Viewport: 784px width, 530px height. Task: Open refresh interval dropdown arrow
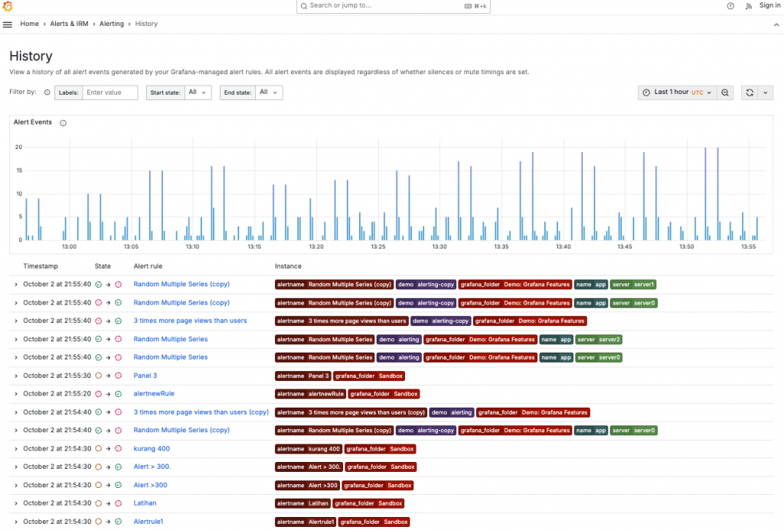(766, 93)
